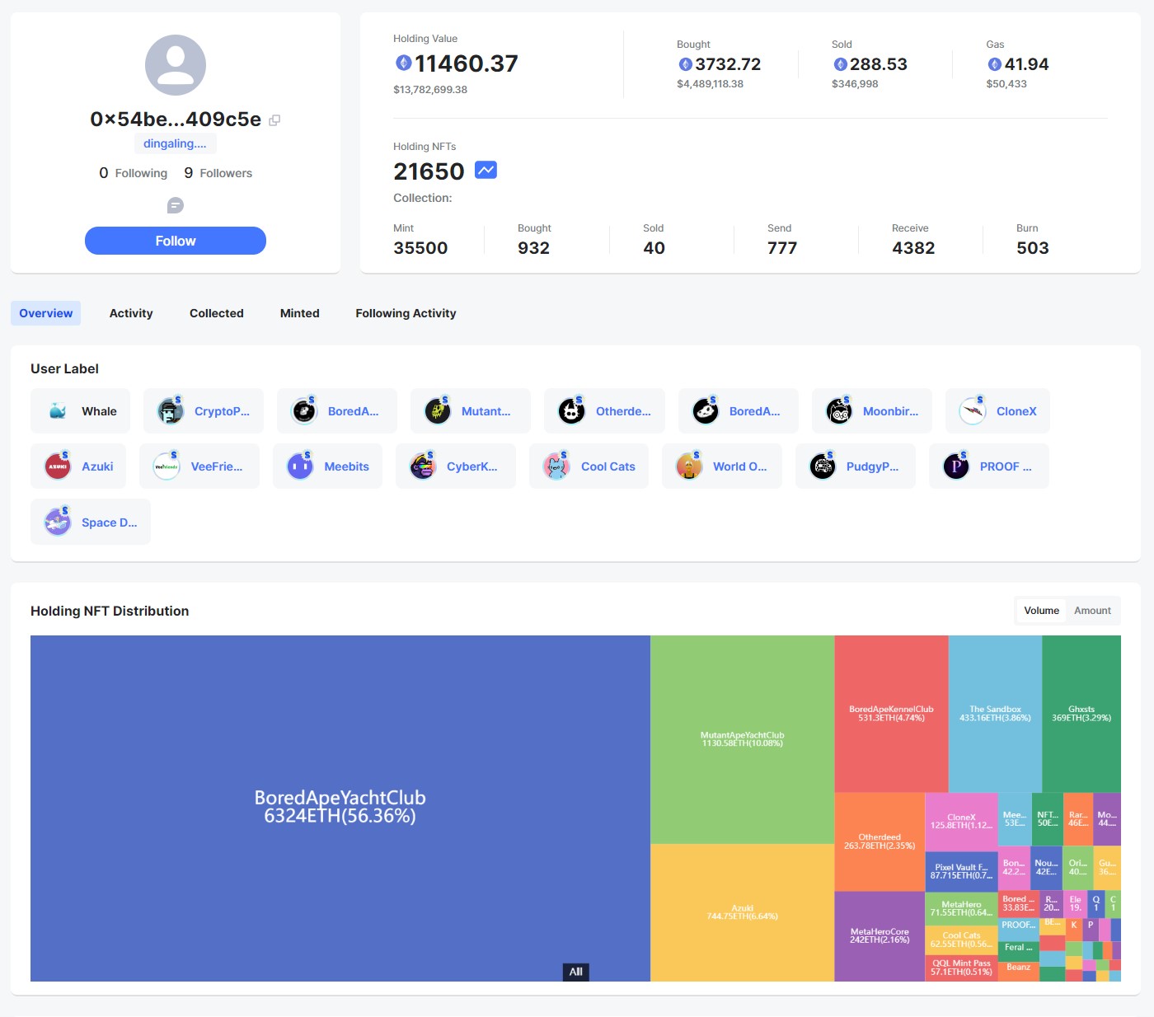Open the Holding NFTs trend chart icon
Image resolution: width=1154 pixels, height=1017 pixels.
pyautogui.click(x=486, y=171)
